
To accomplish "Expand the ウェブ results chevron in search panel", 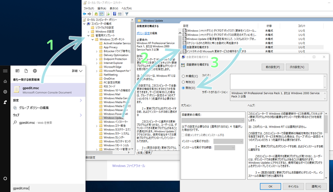I will (x=81, y=115).
